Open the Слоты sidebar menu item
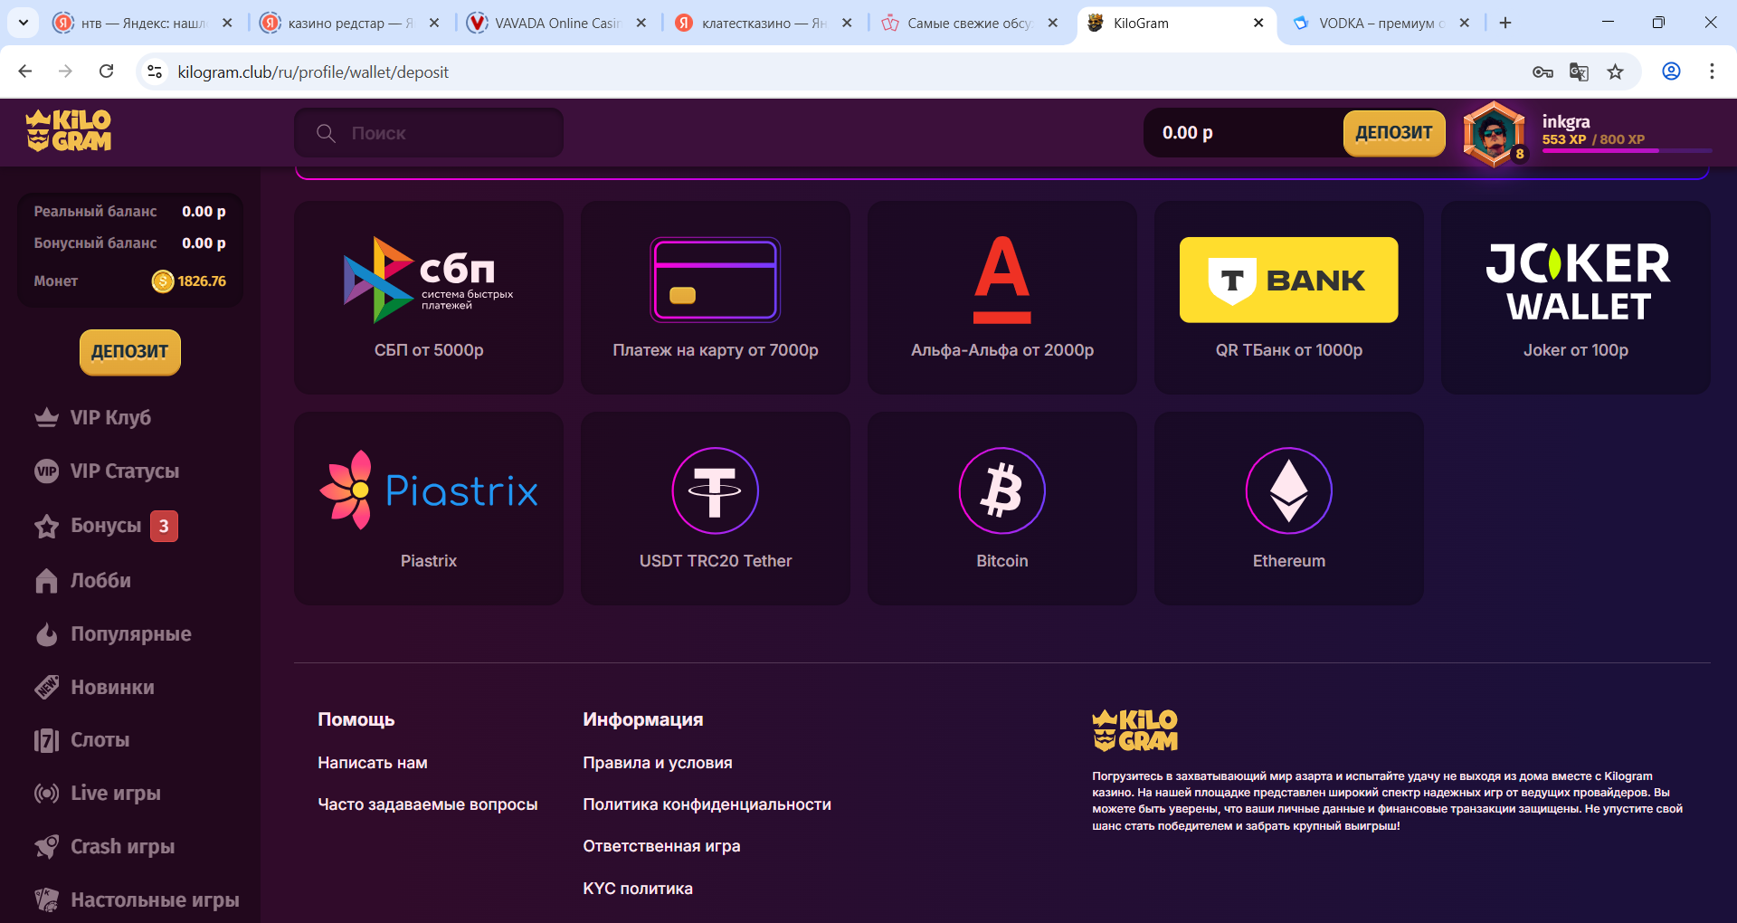This screenshot has height=923, width=1737. pyautogui.click(x=100, y=740)
